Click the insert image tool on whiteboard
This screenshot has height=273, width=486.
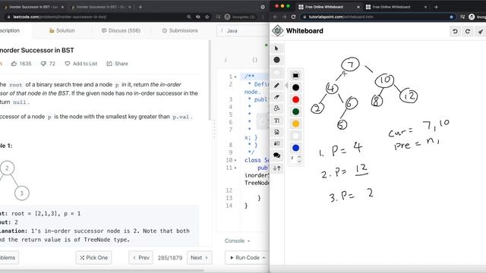pyautogui.click(x=276, y=132)
